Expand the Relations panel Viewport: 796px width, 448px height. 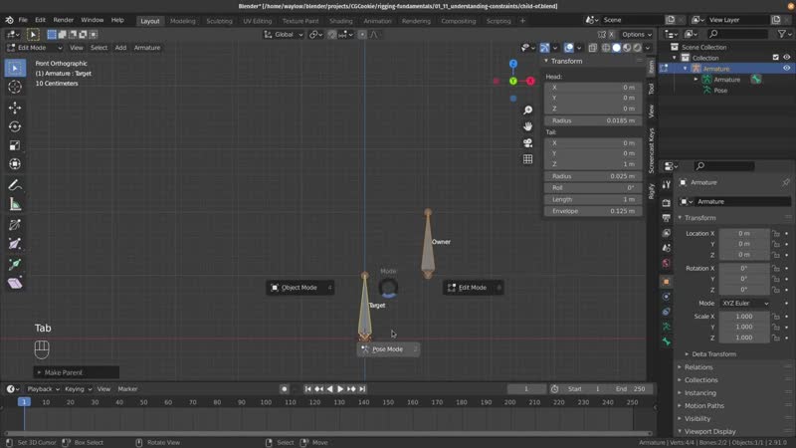click(x=698, y=367)
